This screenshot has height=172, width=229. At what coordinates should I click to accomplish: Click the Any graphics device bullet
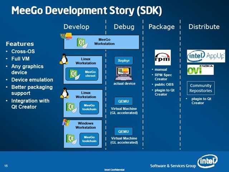(27, 69)
